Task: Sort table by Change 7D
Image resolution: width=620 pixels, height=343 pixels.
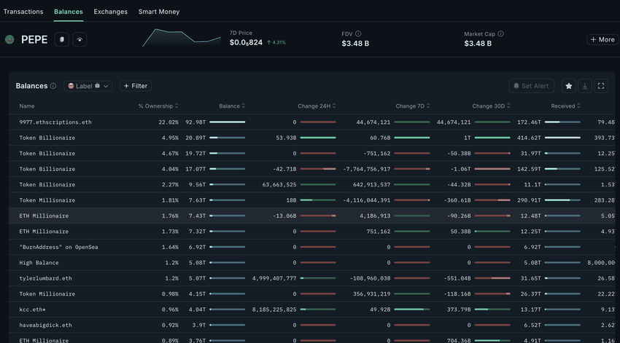Action: point(414,106)
